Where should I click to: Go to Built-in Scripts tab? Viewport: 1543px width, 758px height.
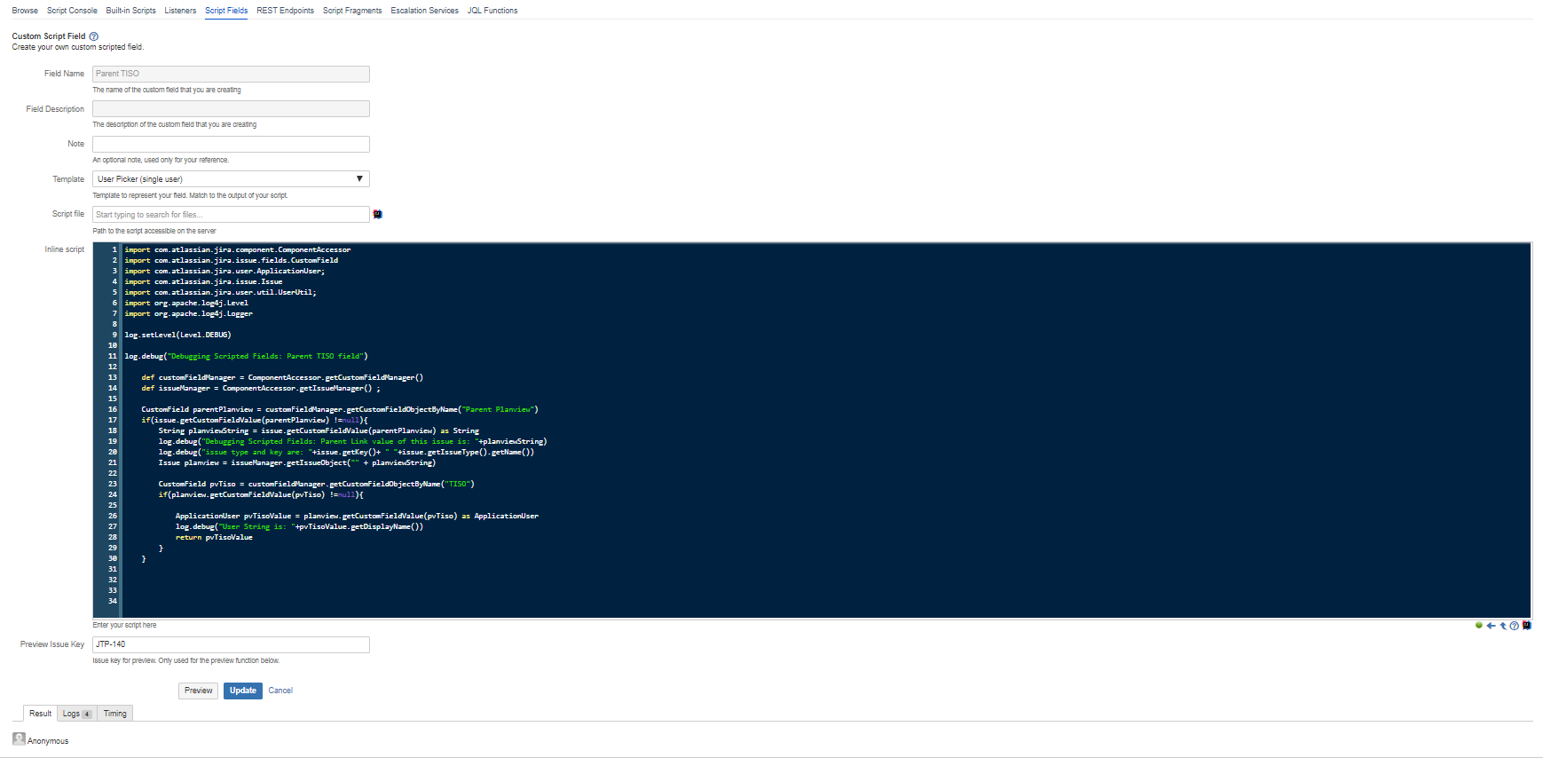click(130, 11)
